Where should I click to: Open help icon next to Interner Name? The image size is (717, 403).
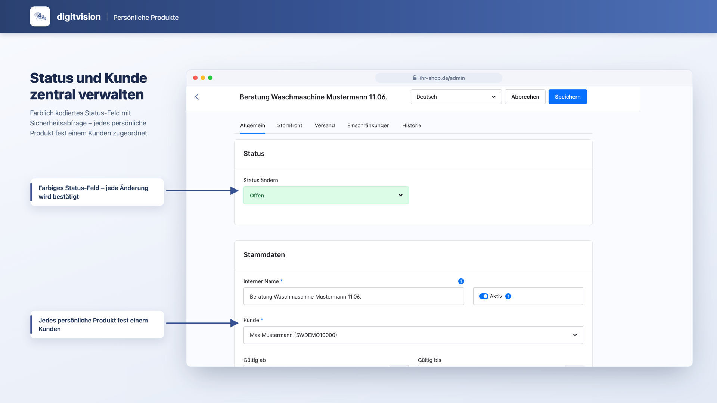(461, 281)
